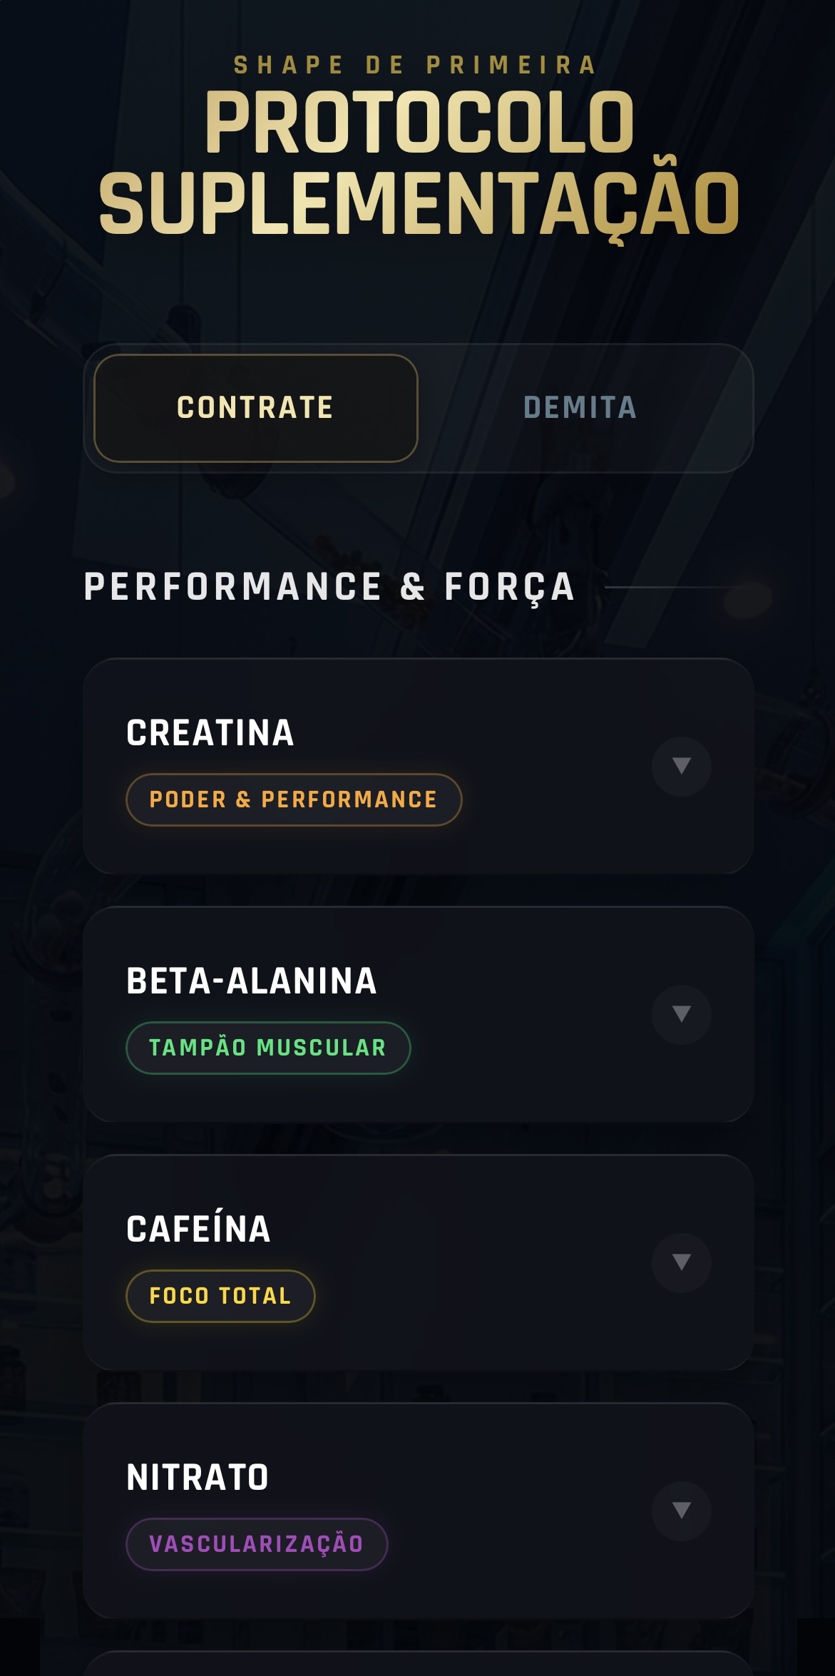Tap the Tampão Muscular badge
Image resolution: width=835 pixels, height=1676 pixels.
pyautogui.click(x=267, y=1048)
